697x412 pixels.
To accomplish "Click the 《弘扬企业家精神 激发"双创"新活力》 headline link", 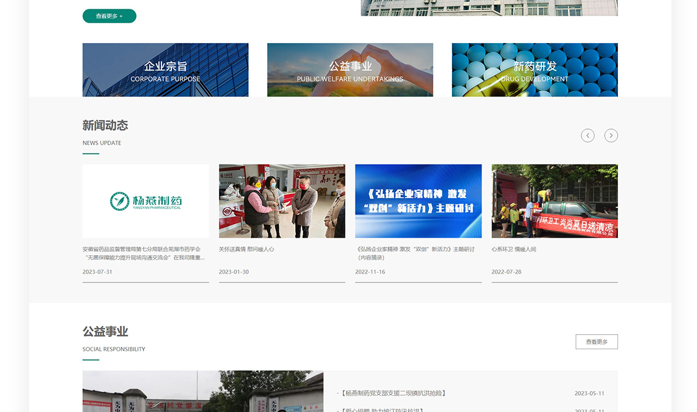I will point(415,253).
